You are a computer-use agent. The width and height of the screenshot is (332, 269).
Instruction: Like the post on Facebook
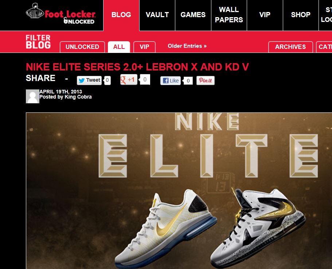(171, 81)
